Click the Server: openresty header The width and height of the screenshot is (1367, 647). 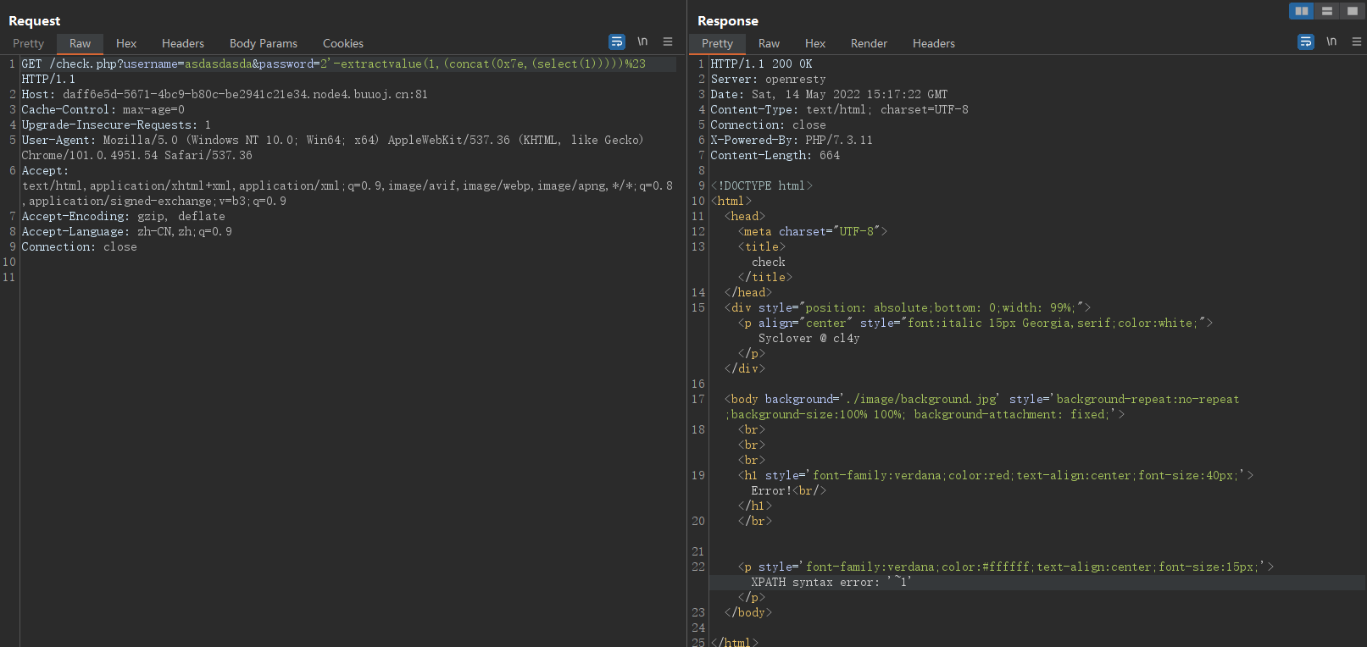[x=768, y=79]
